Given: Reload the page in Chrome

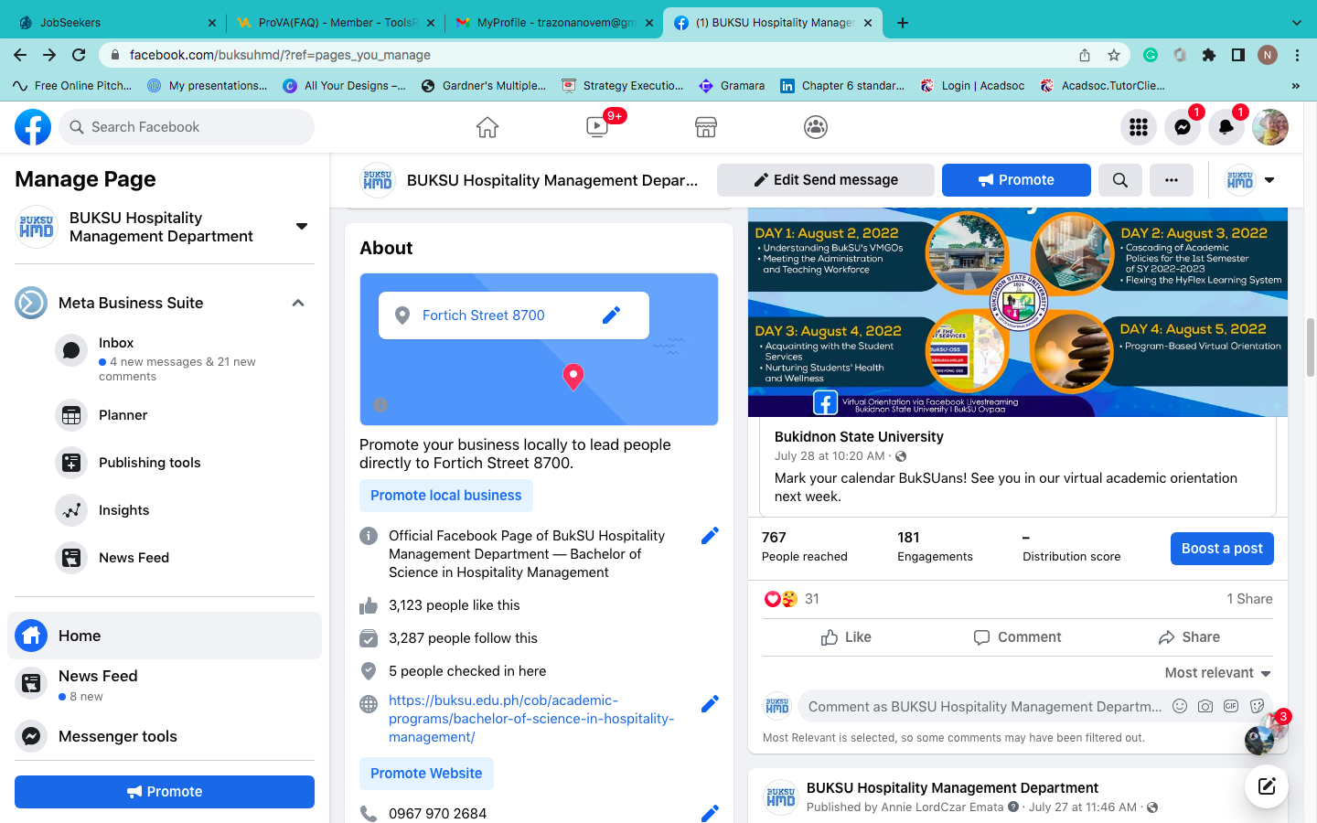Looking at the screenshot, I should 79,55.
